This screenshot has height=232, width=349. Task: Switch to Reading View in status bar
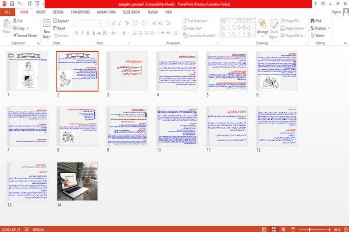point(283,229)
